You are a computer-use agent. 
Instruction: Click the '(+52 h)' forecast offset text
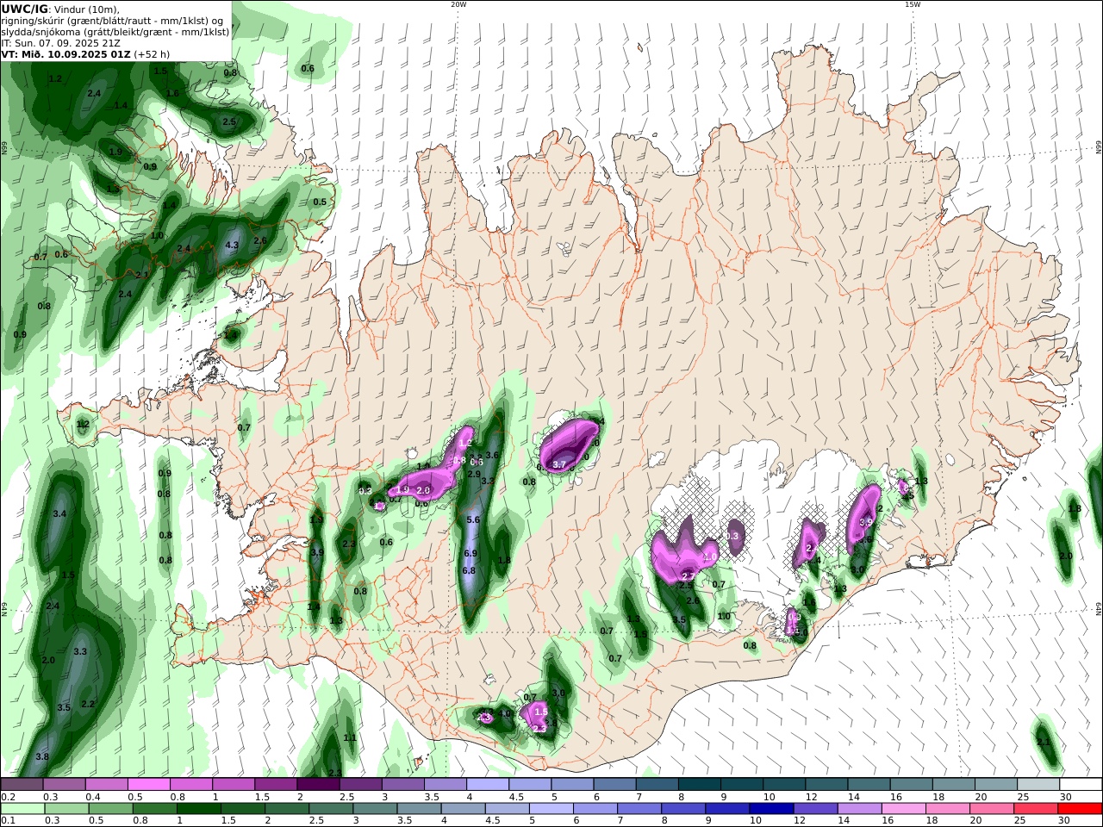click(152, 53)
